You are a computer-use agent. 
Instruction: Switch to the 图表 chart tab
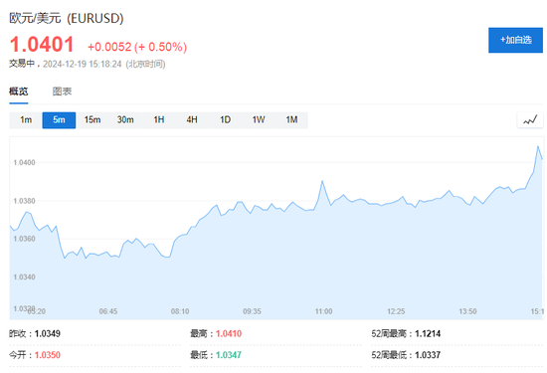point(62,92)
